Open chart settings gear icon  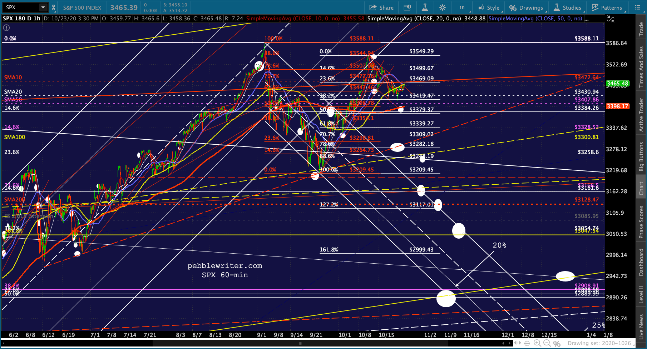pos(443,8)
